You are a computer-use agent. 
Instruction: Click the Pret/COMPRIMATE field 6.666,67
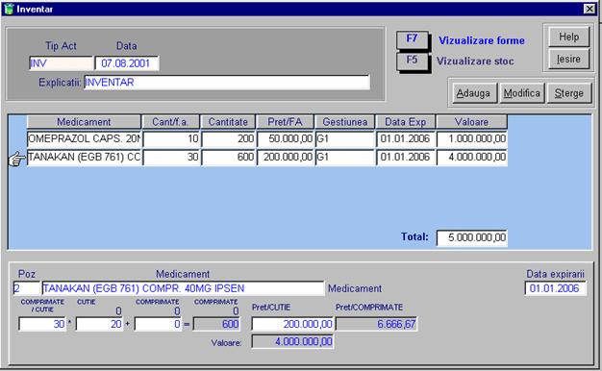[x=376, y=324]
